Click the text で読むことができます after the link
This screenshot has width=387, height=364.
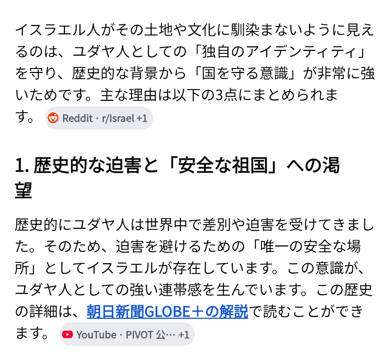[306, 311]
